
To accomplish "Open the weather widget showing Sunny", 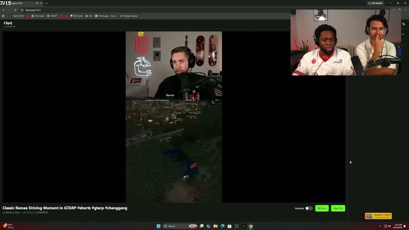I will click(x=8, y=226).
